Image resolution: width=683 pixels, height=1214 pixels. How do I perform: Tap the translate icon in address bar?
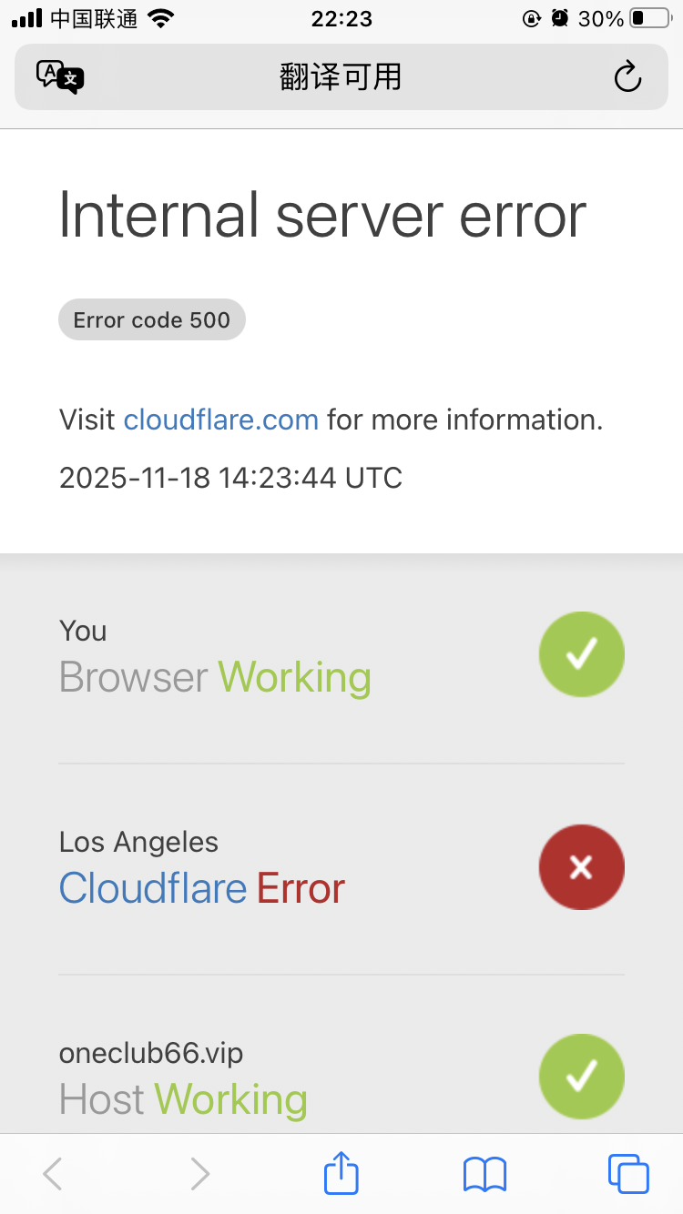(60, 77)
